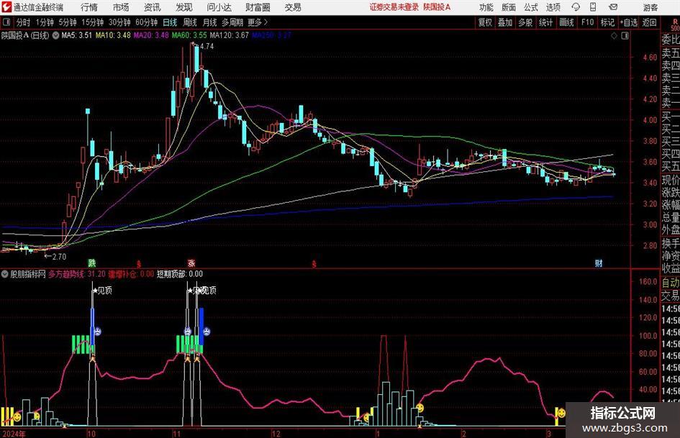Viewport: 680px width, 438px height.
Task: Click the pink 涨 marker below the chart
Action: tap(191, 263)
